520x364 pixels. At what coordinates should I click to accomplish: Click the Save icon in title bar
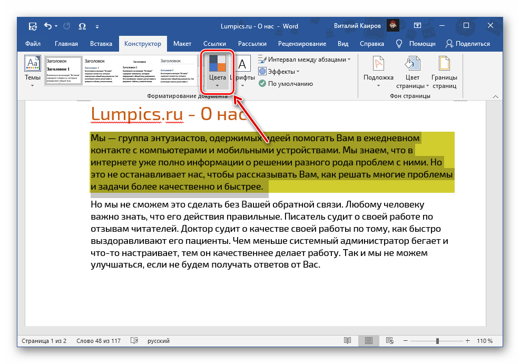pos(33,26)
